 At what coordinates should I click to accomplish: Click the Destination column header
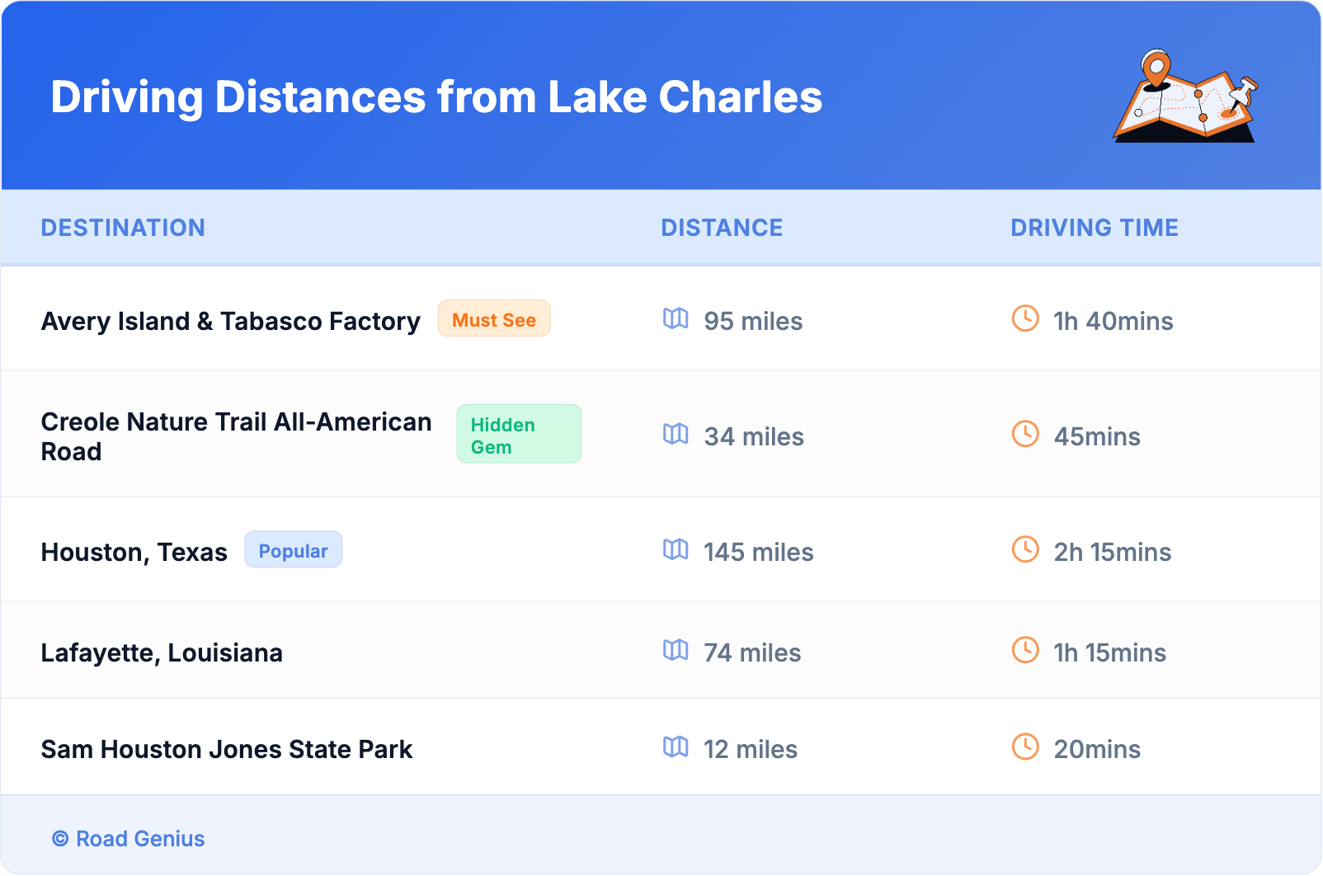(123, 228)
